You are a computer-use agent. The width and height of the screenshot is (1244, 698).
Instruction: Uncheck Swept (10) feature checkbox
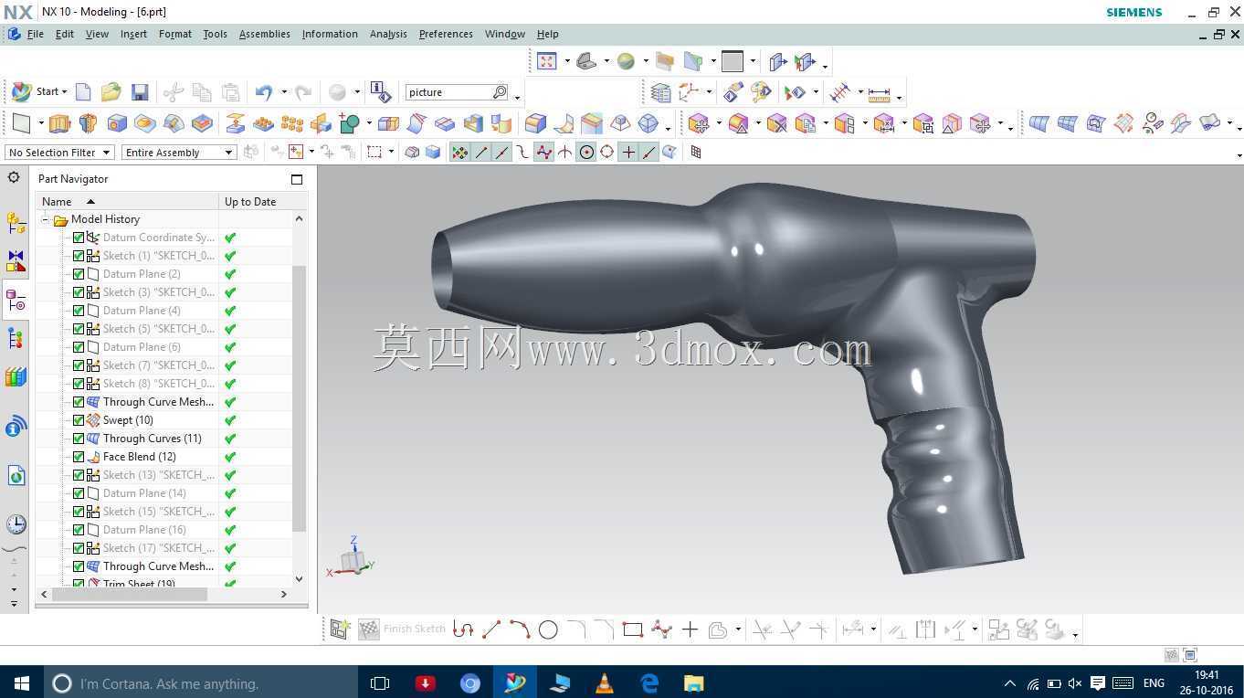[79, 420]
